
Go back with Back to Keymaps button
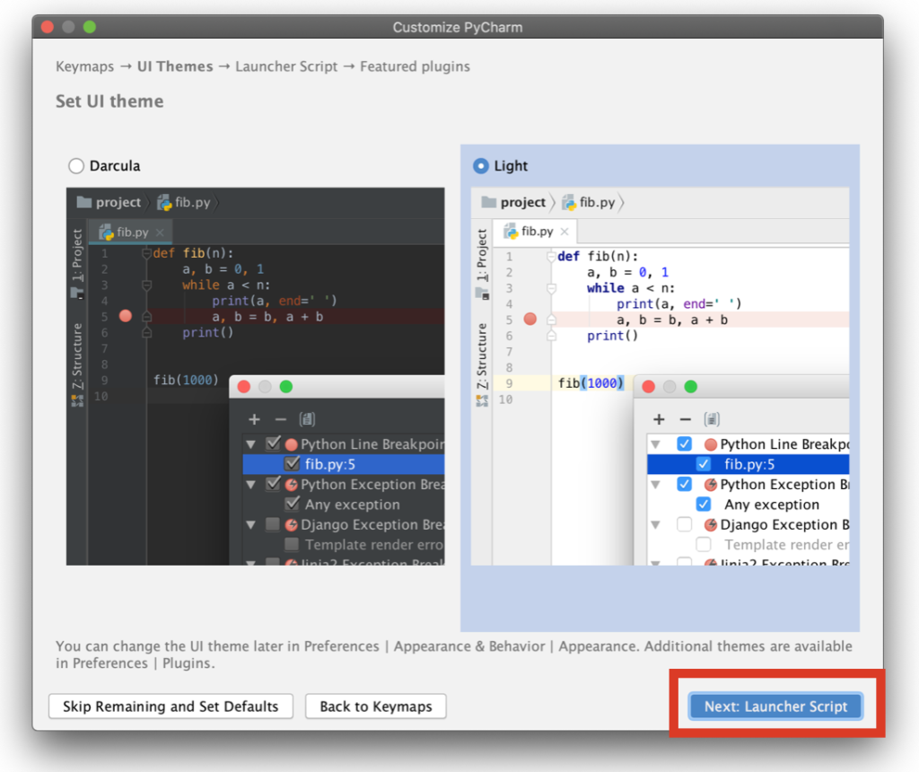pyautogui.click(x=375, y=706)
